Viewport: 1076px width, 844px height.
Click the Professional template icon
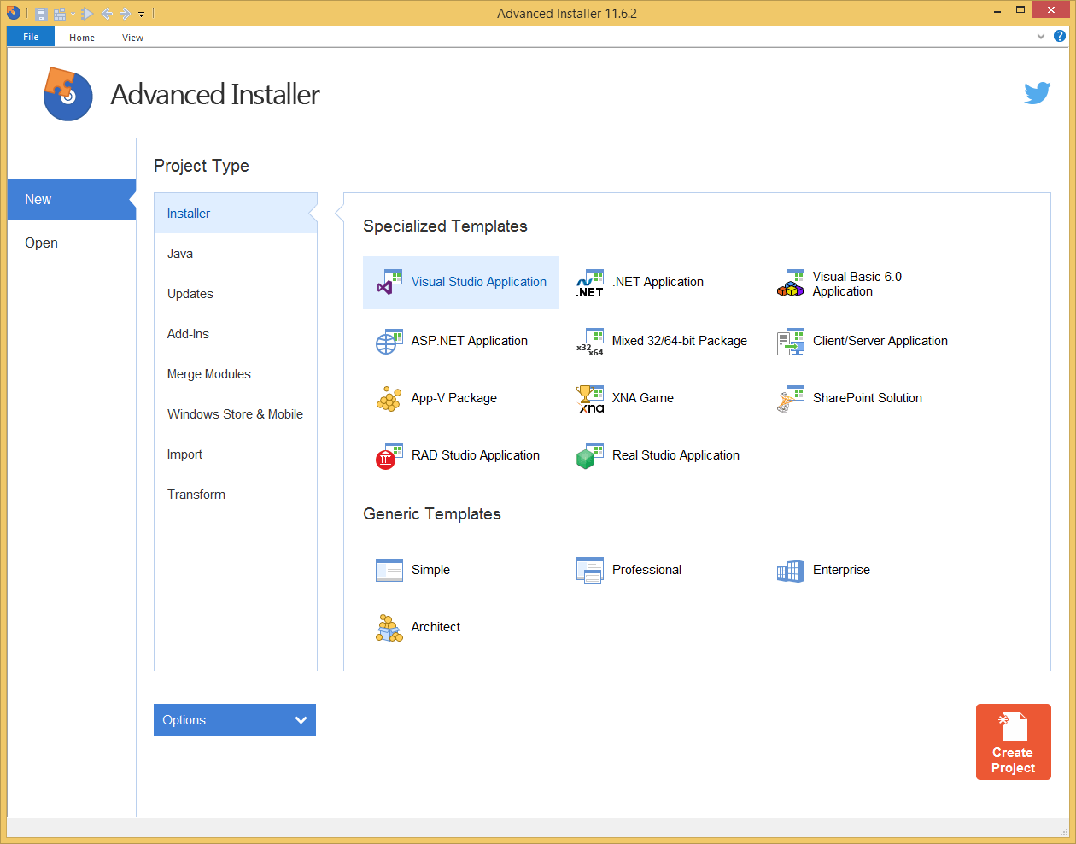pos(590,571)
